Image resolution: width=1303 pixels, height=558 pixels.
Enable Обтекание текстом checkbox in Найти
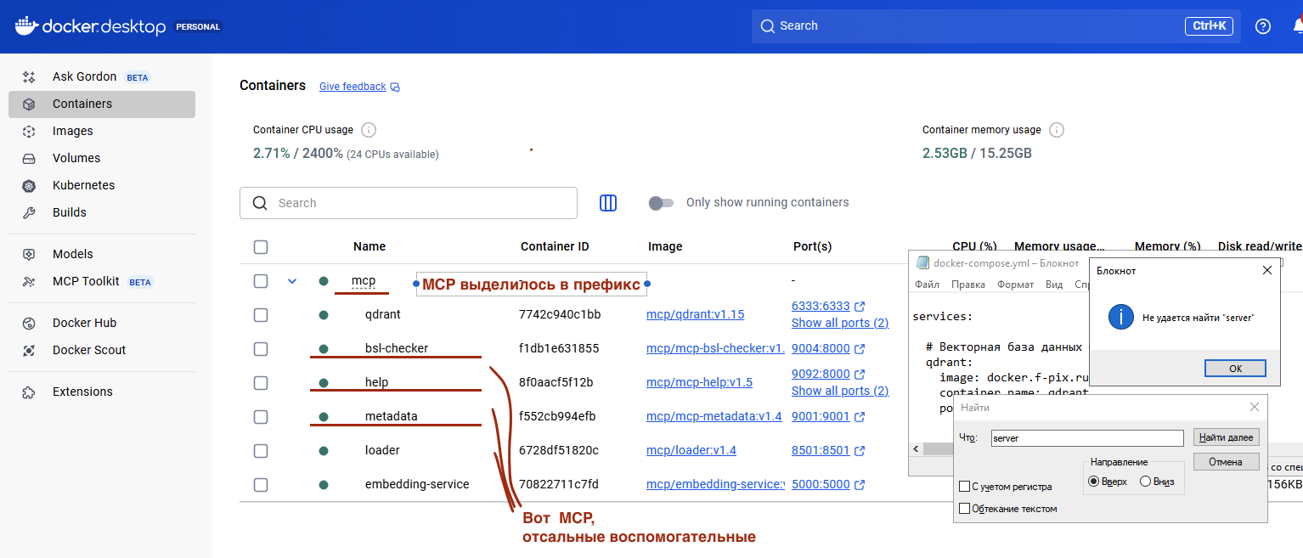964,508
